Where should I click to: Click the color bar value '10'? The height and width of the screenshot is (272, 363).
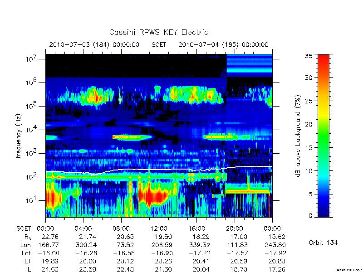click(x=309, y=171)
